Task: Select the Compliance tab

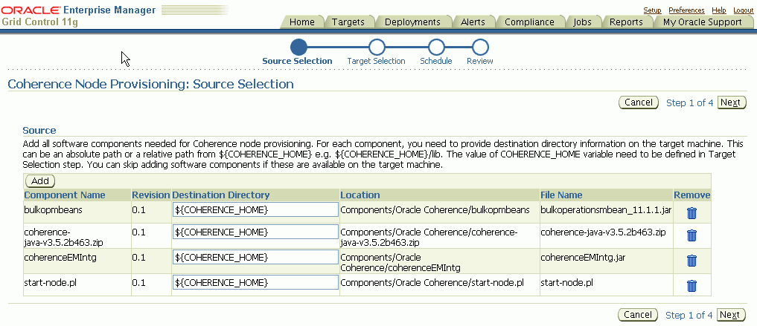Action: [529, 22]
